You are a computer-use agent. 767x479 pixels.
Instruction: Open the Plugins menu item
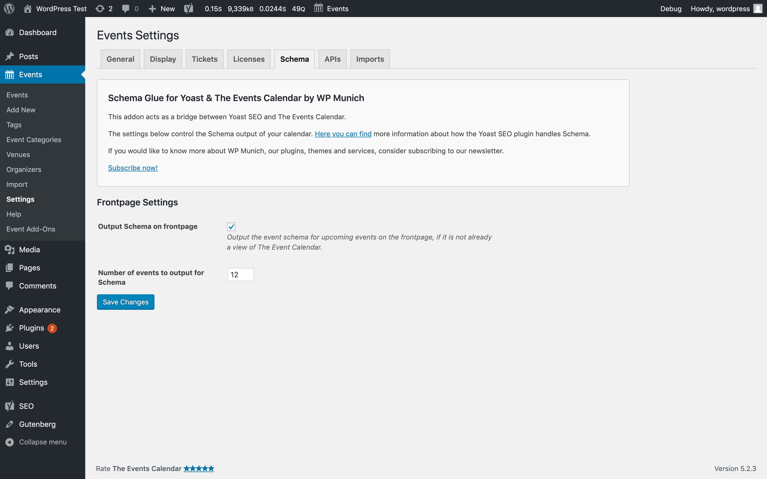(31, 328)
